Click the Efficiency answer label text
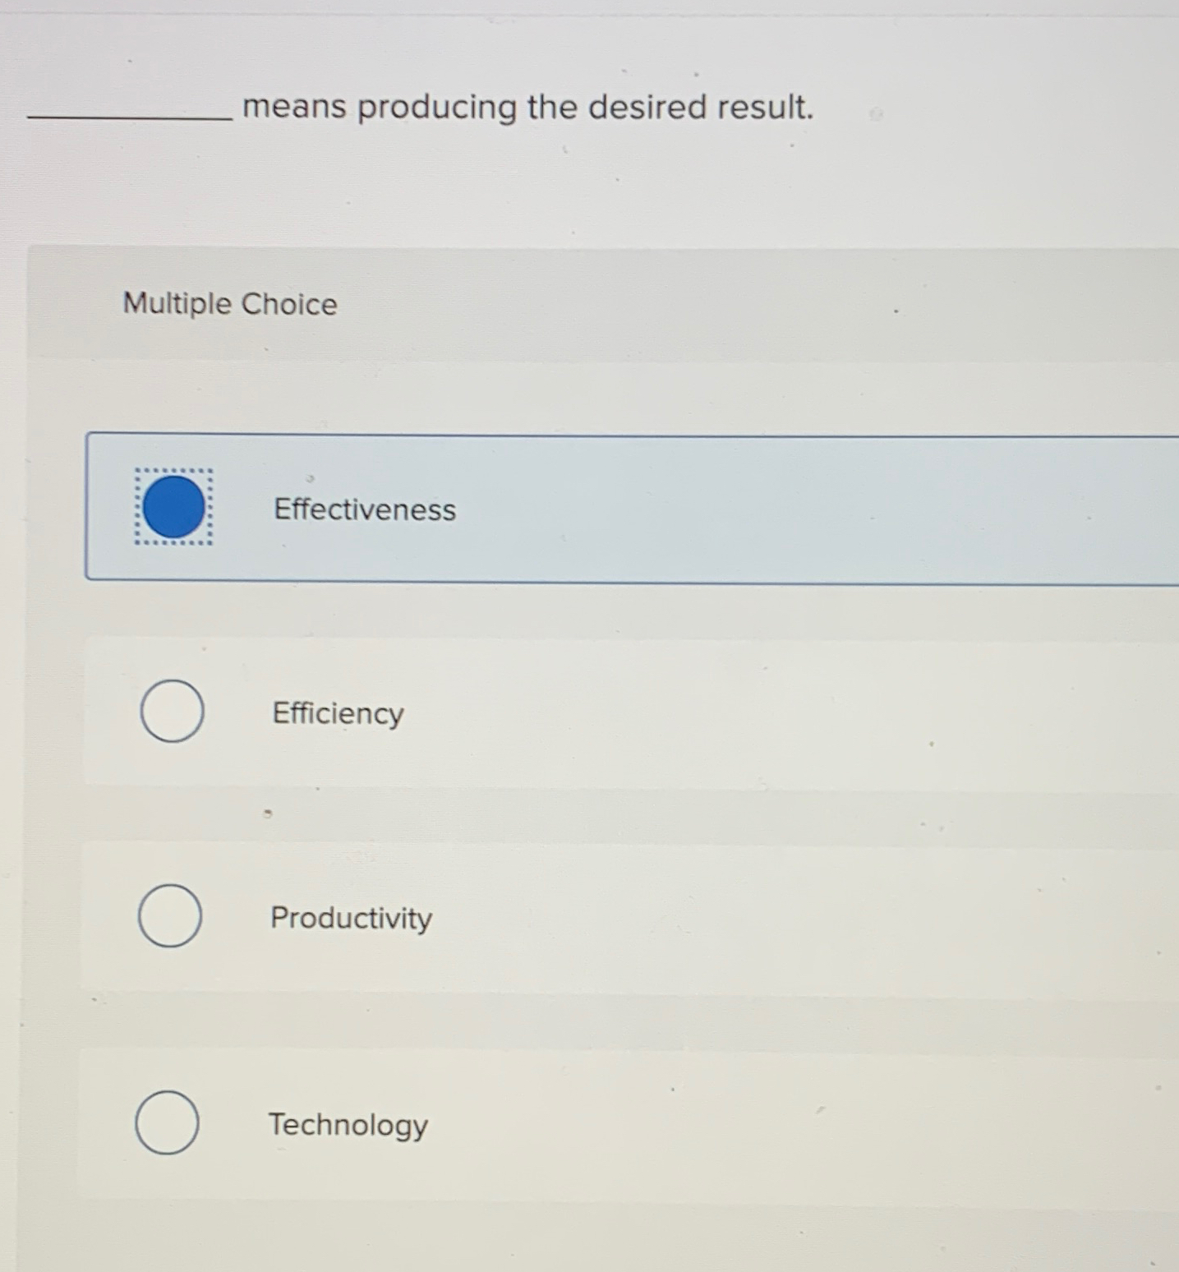This screenshot has height=1272, width=1179. coord(335,712)
